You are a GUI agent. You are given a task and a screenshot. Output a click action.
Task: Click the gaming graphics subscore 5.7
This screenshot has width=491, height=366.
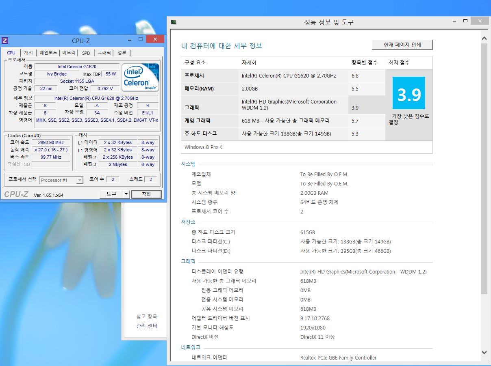click(355, 121)
